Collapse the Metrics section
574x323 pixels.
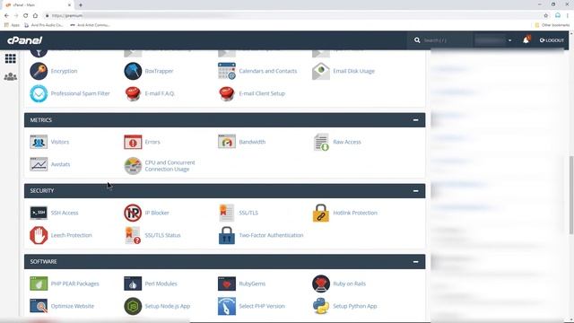(415, 120)
